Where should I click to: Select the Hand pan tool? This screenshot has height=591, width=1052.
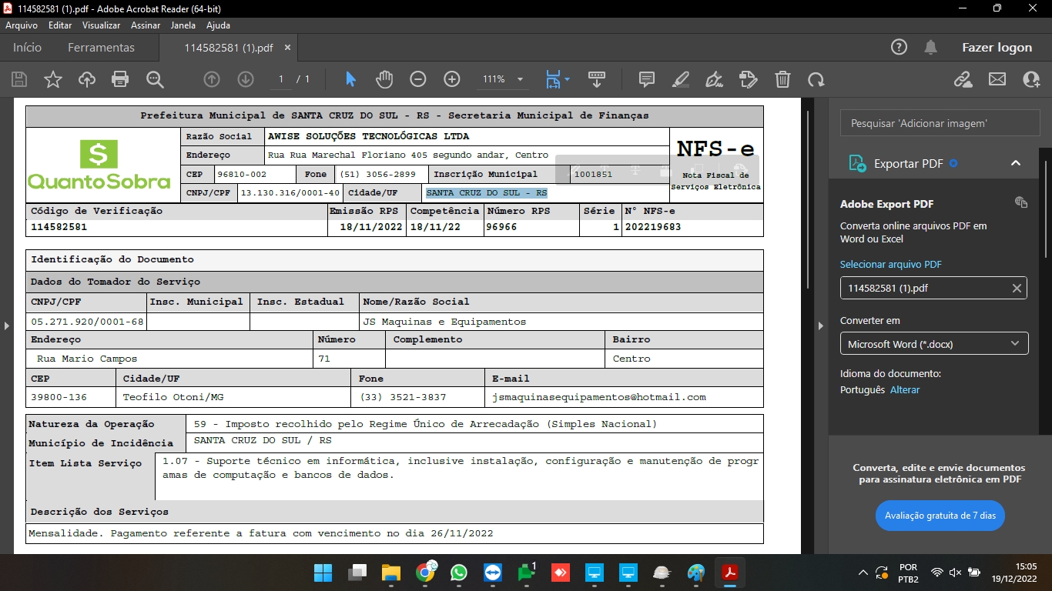[x=384, y=79]
